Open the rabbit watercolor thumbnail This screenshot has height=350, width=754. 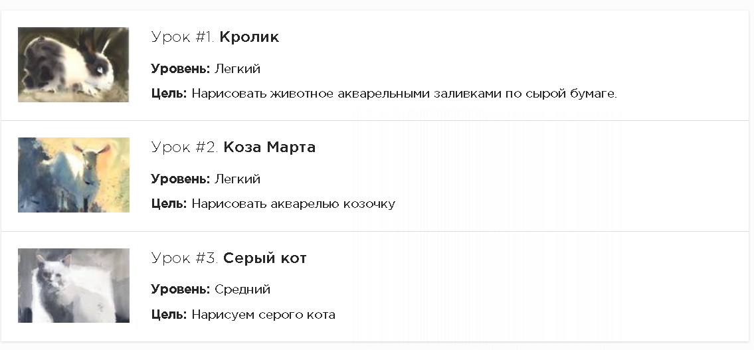coord(73,64)
